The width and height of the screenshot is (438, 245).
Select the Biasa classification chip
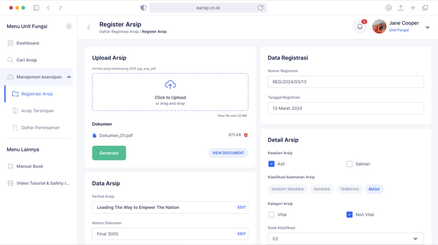[x=374, y=189]
